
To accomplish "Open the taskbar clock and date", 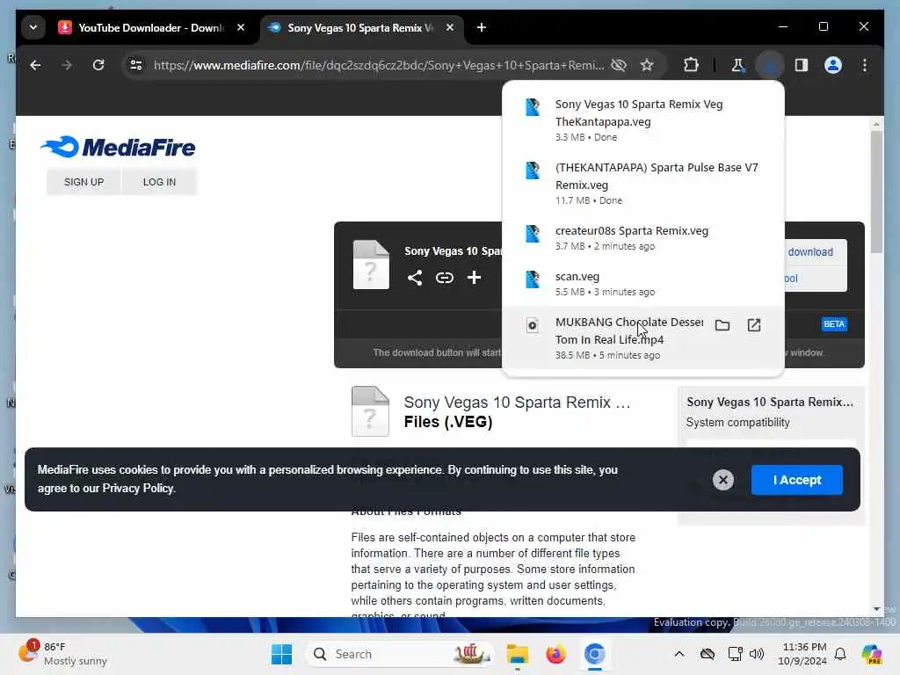I will click(804, 654).
